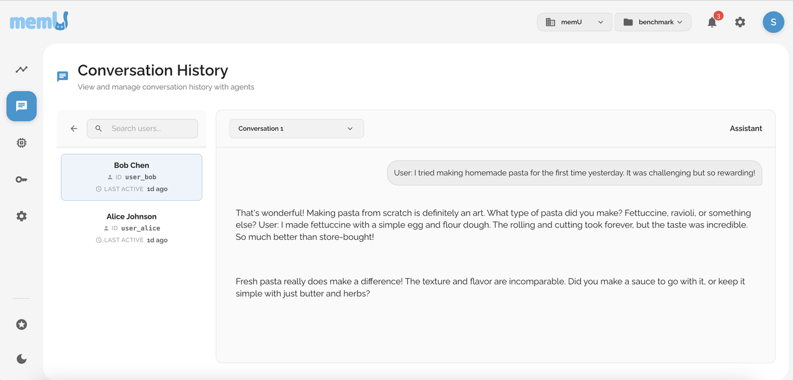
Task: Open the top bar settings gear
Action: [740, 22]
